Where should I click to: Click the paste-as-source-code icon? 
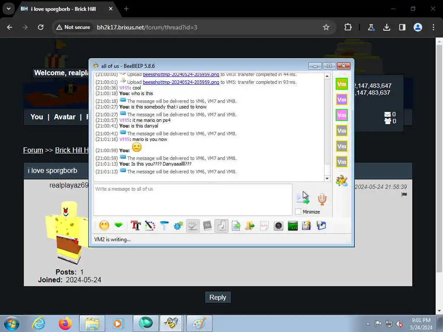click(x=264, y=226)
